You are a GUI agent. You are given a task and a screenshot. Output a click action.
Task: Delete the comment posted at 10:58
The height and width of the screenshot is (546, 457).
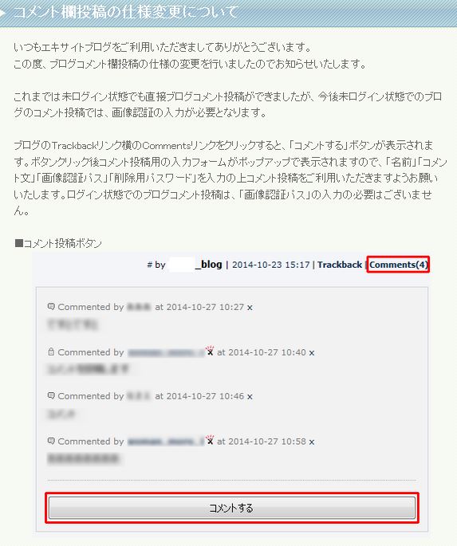[x=312, y=442]
